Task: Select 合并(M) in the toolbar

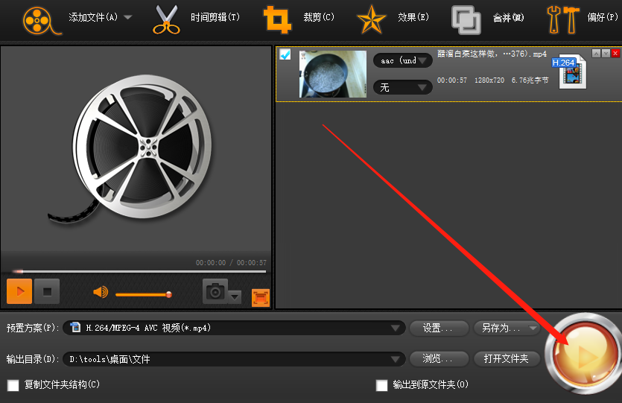Action: pyautogui.click(x=508, y=17)
